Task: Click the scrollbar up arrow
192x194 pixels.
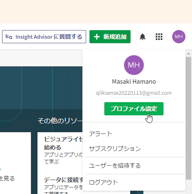Action: coord(188,54)
